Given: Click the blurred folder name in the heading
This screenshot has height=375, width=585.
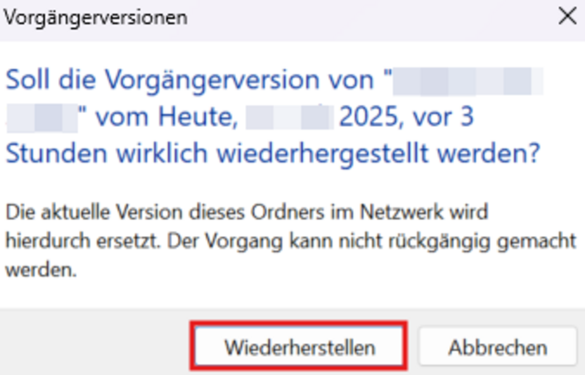Looking at the screenshot, I should coord(468,81).
